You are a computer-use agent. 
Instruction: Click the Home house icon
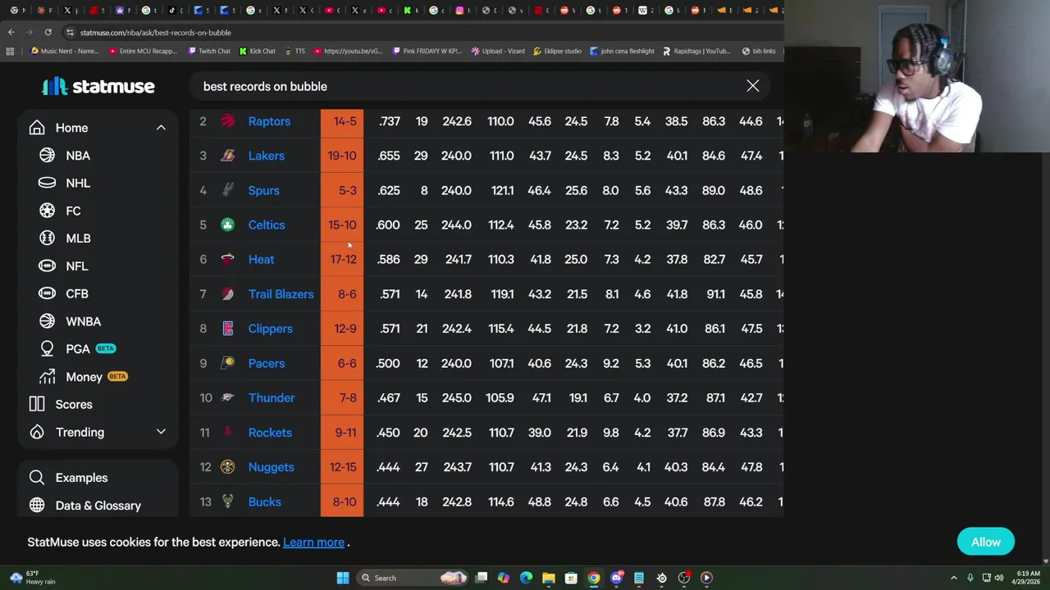pos(37,128)
